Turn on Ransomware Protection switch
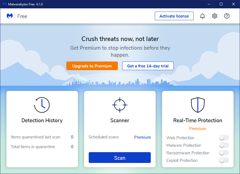This screenshot has width=240, height=174. [x=224, y=153]
